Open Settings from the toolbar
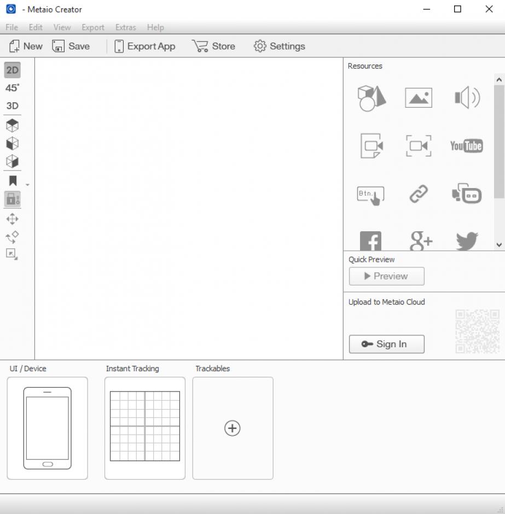Viewport: 505px width, 514px height. click(x=279, y=46)
